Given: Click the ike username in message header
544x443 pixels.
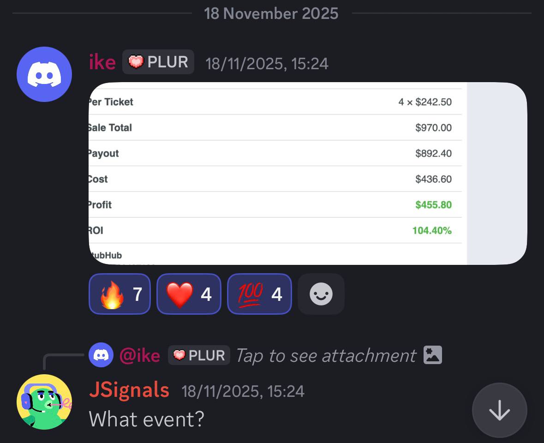Looking at the screenshot, I should [102, 62].
